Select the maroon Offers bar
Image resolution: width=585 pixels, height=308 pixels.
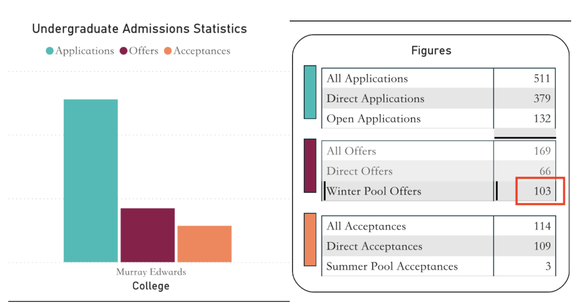pos(147,235)
